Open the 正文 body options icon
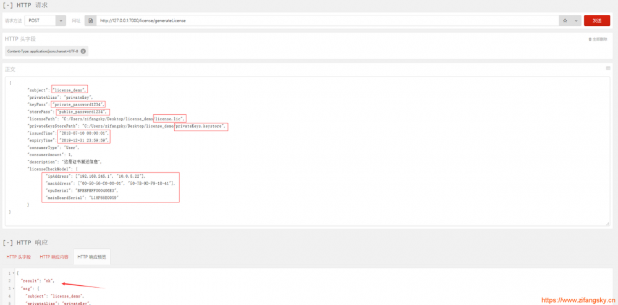Image resolution: width=618 pixels, height=305 pixels. 607,68
